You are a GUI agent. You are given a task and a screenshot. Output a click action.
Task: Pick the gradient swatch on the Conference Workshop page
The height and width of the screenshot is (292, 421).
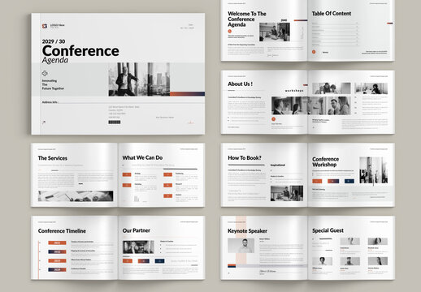pos(333,181)
